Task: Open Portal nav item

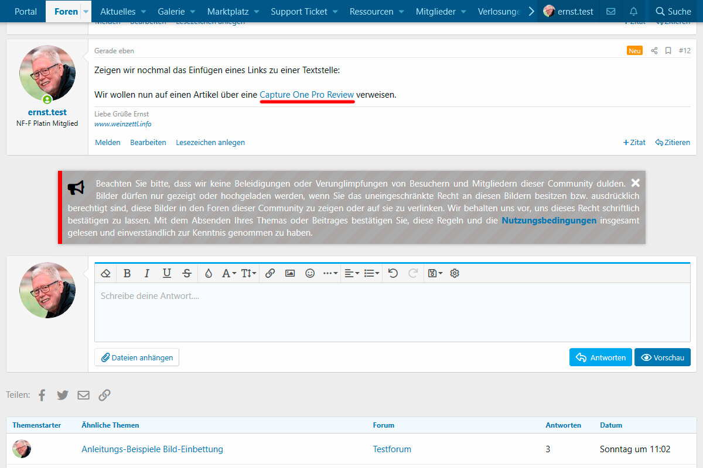Action: pyautogui.click(x=26, y=11)
